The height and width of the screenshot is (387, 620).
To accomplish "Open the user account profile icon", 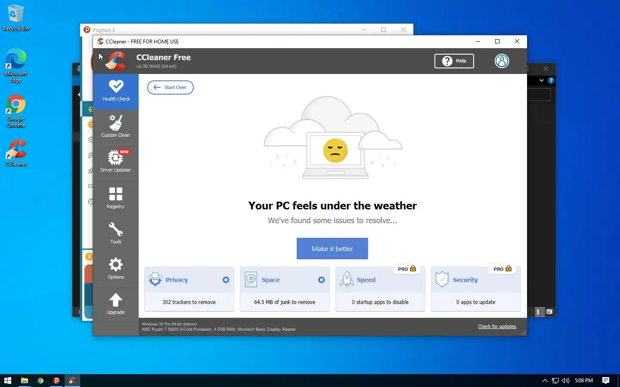I will 502,61.
